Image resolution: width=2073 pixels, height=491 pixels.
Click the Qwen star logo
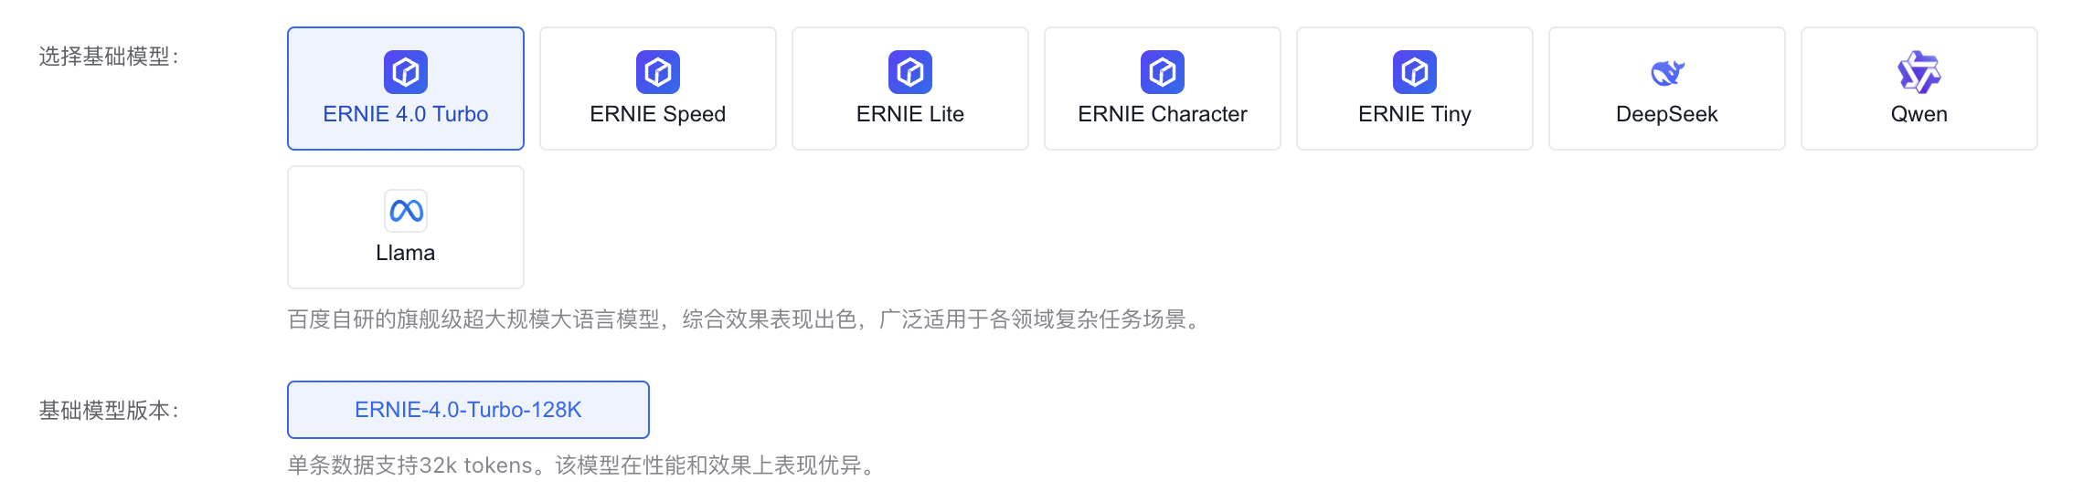pyautogui.click(x=1919, y=72)
